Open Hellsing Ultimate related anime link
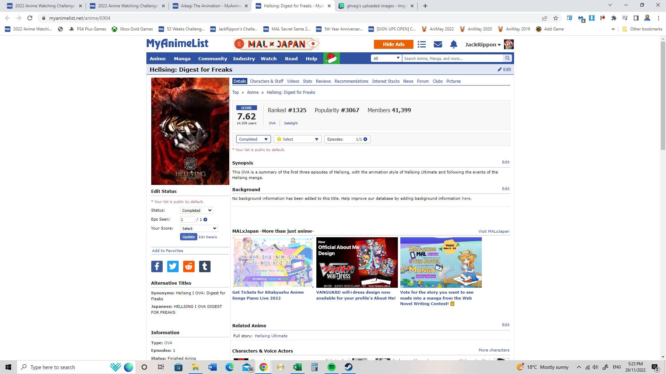Image resolution: width=666 pixels, height=374 pixels. [271, 336]
